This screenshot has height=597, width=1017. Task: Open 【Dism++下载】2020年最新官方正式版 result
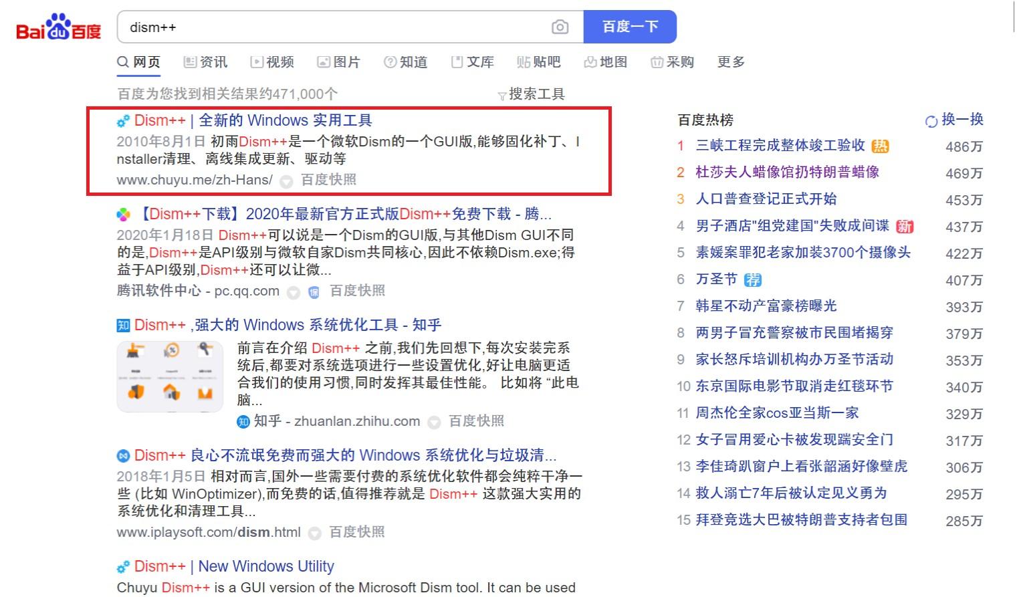click(x=344, y=214)
